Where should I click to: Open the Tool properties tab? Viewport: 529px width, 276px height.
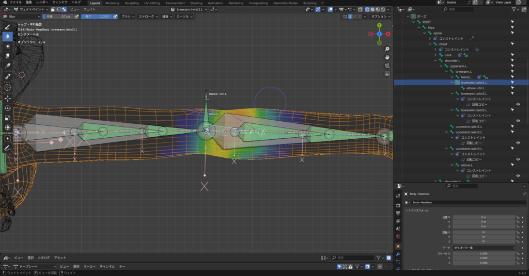click(x=398, y=196)
